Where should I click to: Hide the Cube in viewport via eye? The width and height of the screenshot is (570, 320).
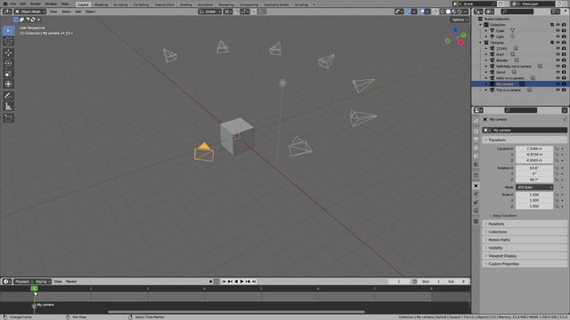558,30
